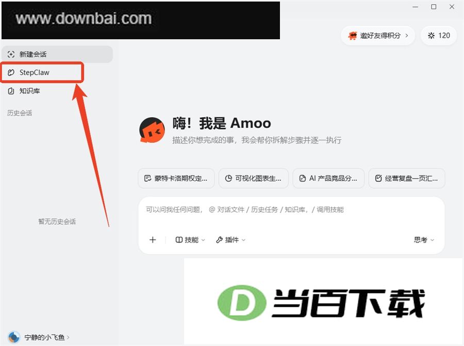Image resolution: width=464 pixels, height=346 pixels.
Task: Select the 蒙特卡洛期权定 suggestion chip
Action: [x=176, y=178]
